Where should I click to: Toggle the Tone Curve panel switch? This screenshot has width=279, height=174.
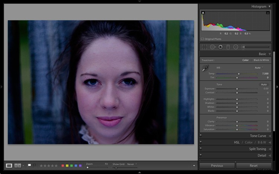pyautogui.click(x=201, y=136)
